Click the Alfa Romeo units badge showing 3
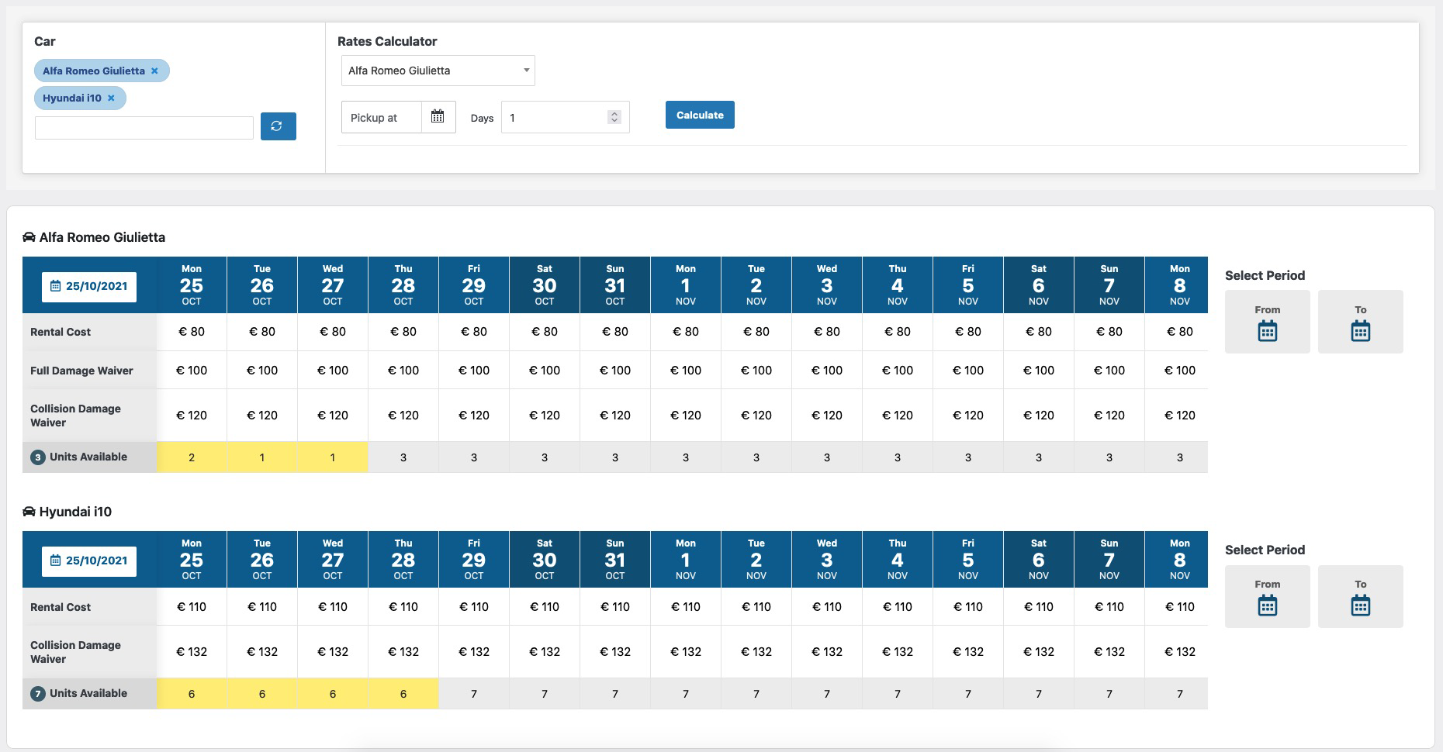 click(x=37, y=457)
